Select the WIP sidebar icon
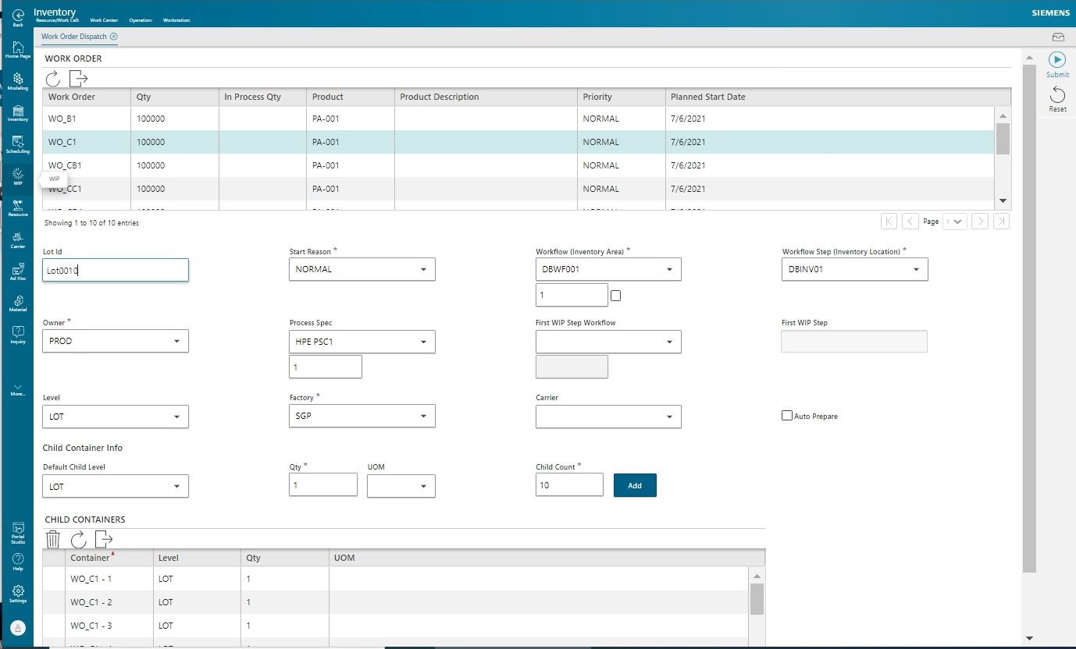This screenshot has width=1076, height=649. pyautogui.click(x=17, y=173)
